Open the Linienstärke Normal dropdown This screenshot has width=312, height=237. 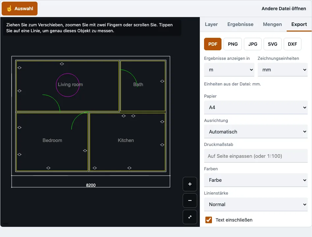tap(256, 204)
